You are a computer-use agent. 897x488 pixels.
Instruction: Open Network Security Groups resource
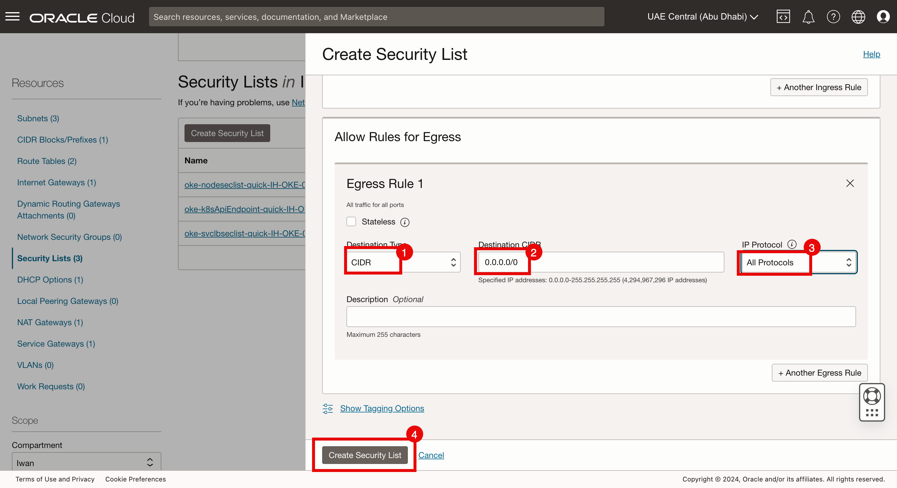click(x=69, y=237)
